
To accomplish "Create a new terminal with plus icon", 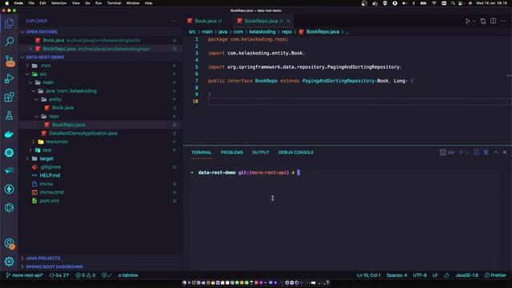I will [461, 152].
